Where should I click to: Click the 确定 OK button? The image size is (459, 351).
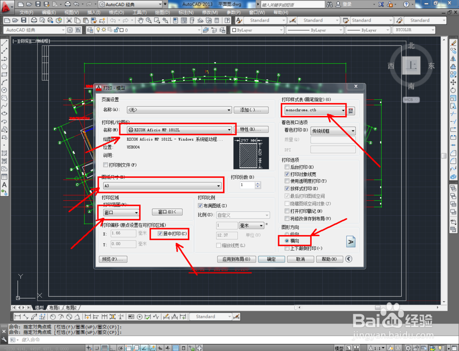271,259
